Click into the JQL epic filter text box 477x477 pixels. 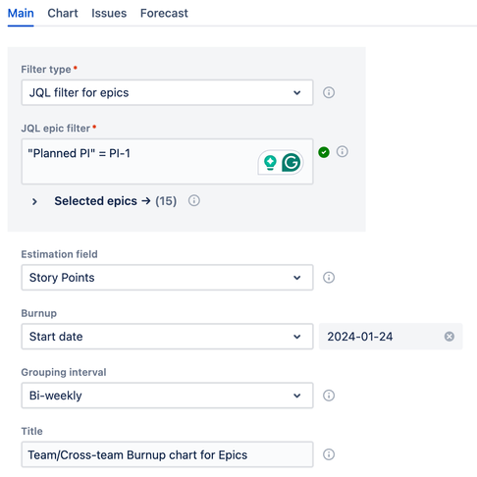(137, 162)
